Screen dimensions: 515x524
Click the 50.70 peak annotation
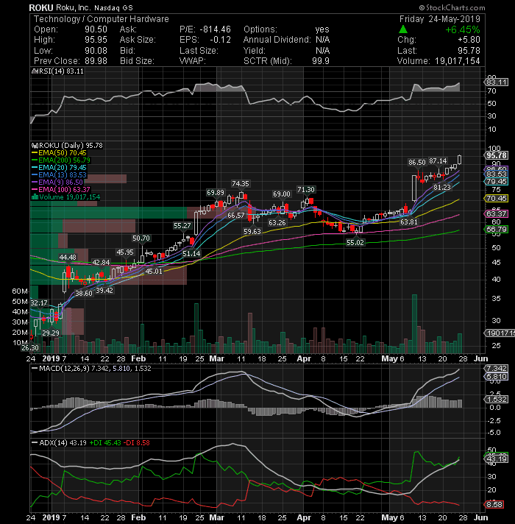pyautogui.click(x=141, y=238)
